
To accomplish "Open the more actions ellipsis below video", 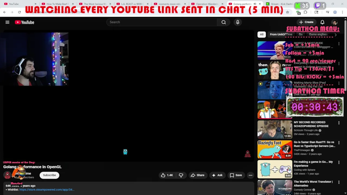I will 250,175.
